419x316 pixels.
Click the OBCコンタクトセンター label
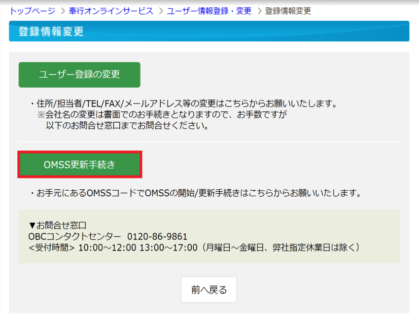(x=74, y=237)
